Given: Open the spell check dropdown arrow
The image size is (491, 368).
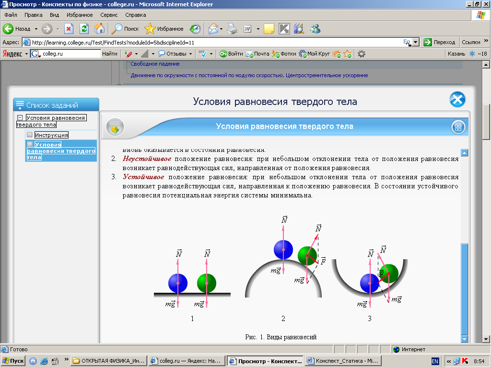Looking at the screenshot, I should [x=211, y=54].
